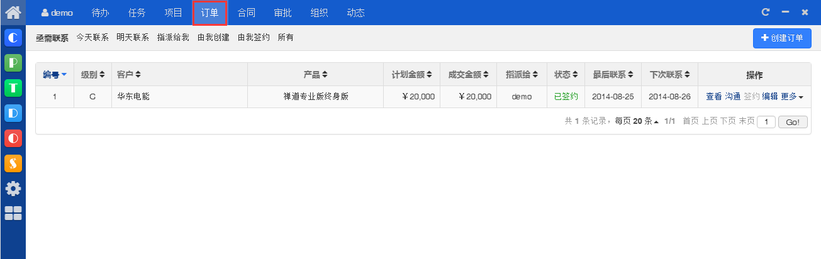Click next contact date 2014-08-26

pos(669,97)
